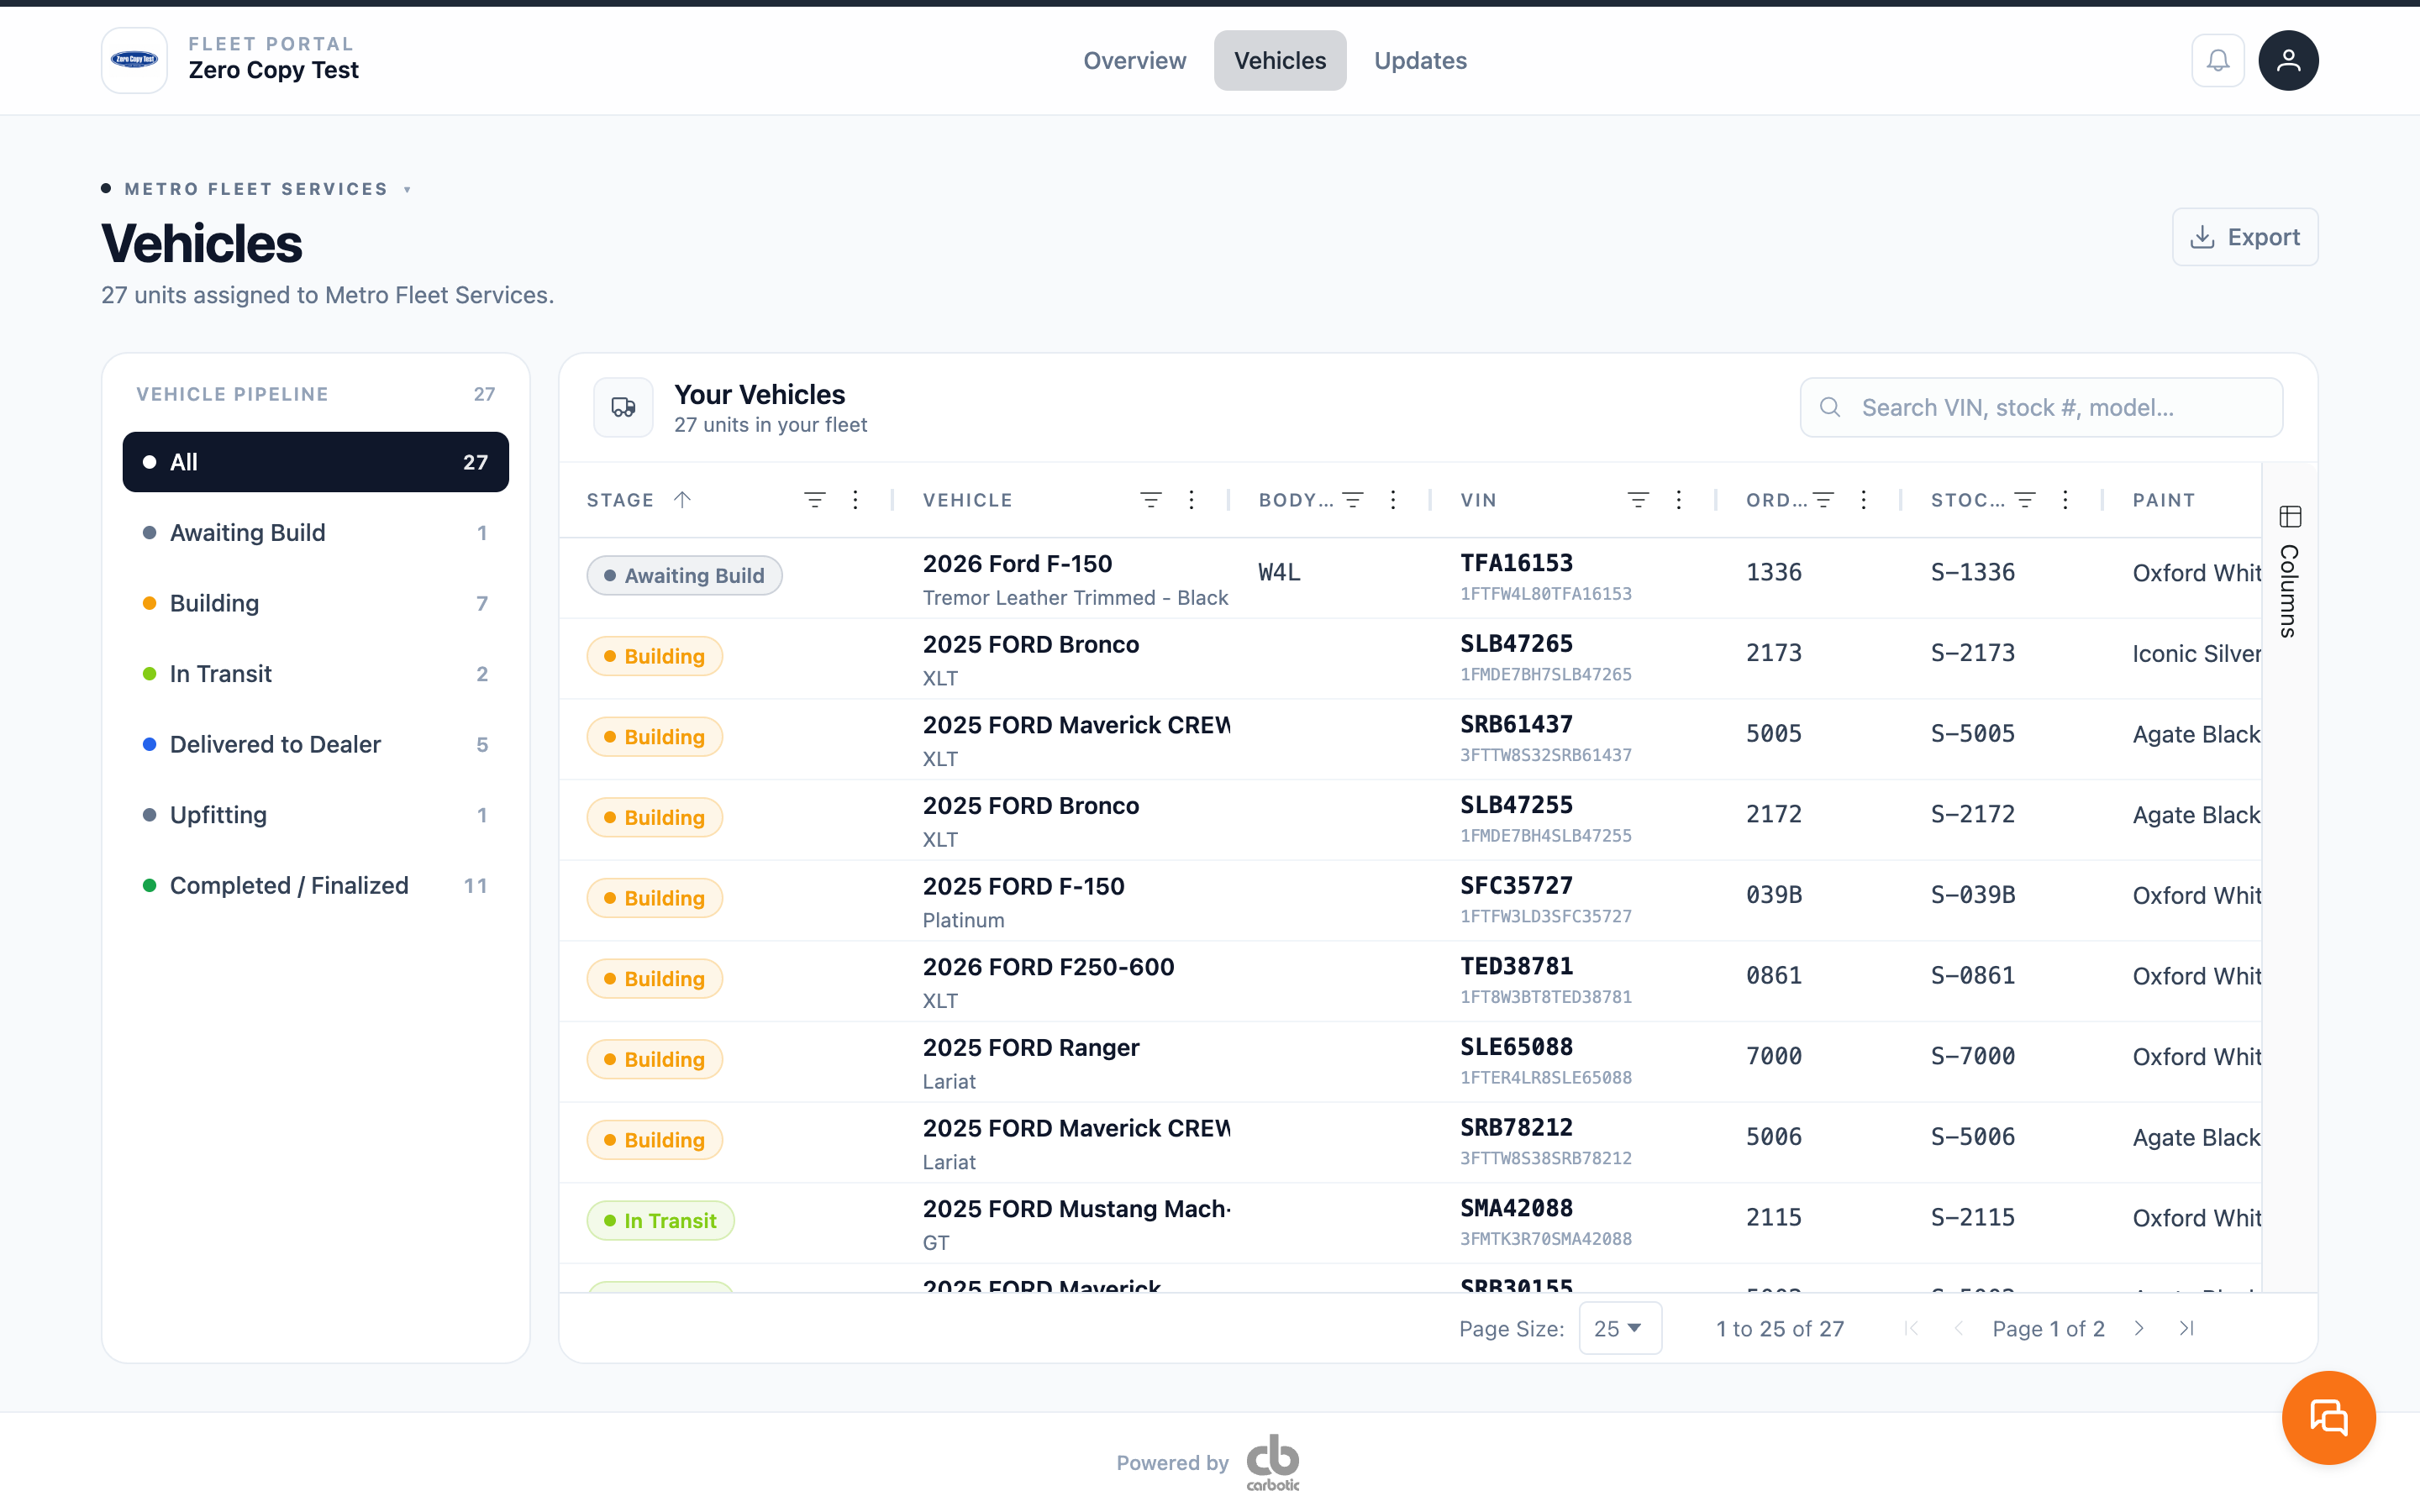Screen dimensions: 2420x1512
Task: Click the In Transit stage badge
Action: coord(660,1220)
